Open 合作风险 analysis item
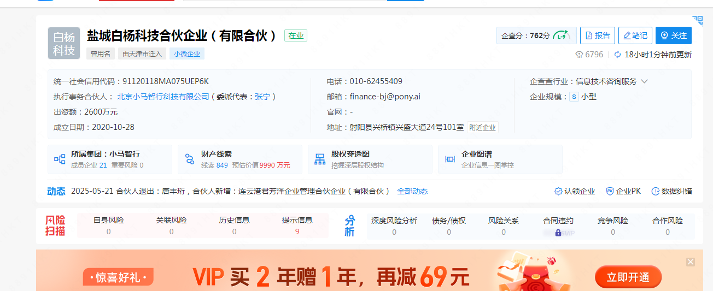Viewport: 713px width, 291px height. coord(668,225)
